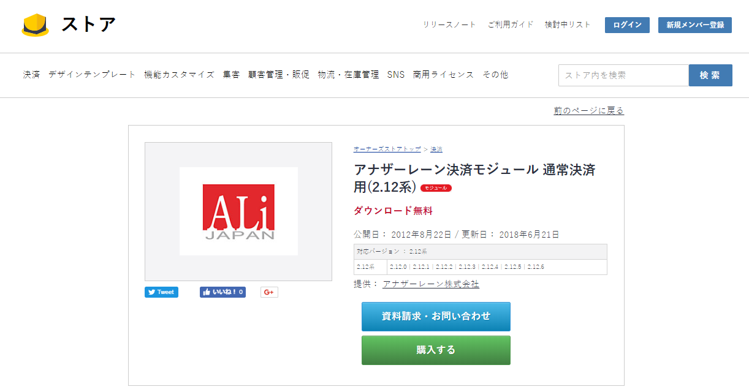The image size is (749, 392).
Task: Click the 決済 breadcrumb link
Action: coord(436,149)
